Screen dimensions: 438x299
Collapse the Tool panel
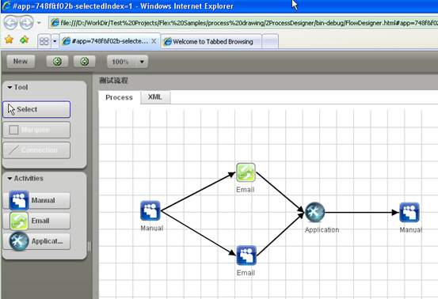(10, 87)
